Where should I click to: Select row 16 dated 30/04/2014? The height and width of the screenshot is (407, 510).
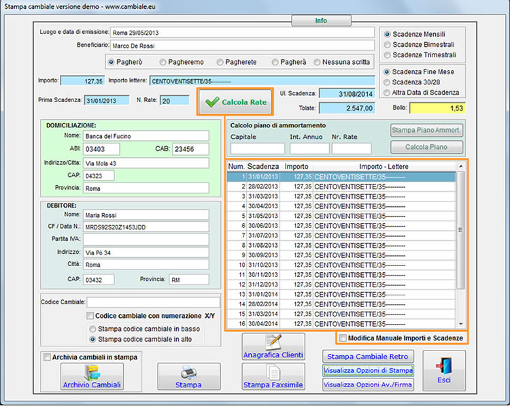coord(341,324)
